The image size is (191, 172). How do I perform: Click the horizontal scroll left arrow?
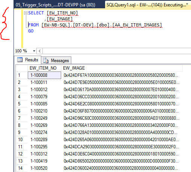point(40,51)
